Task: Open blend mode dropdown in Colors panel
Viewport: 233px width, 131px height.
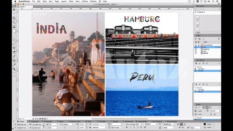Action: click(x=215, y=111)
